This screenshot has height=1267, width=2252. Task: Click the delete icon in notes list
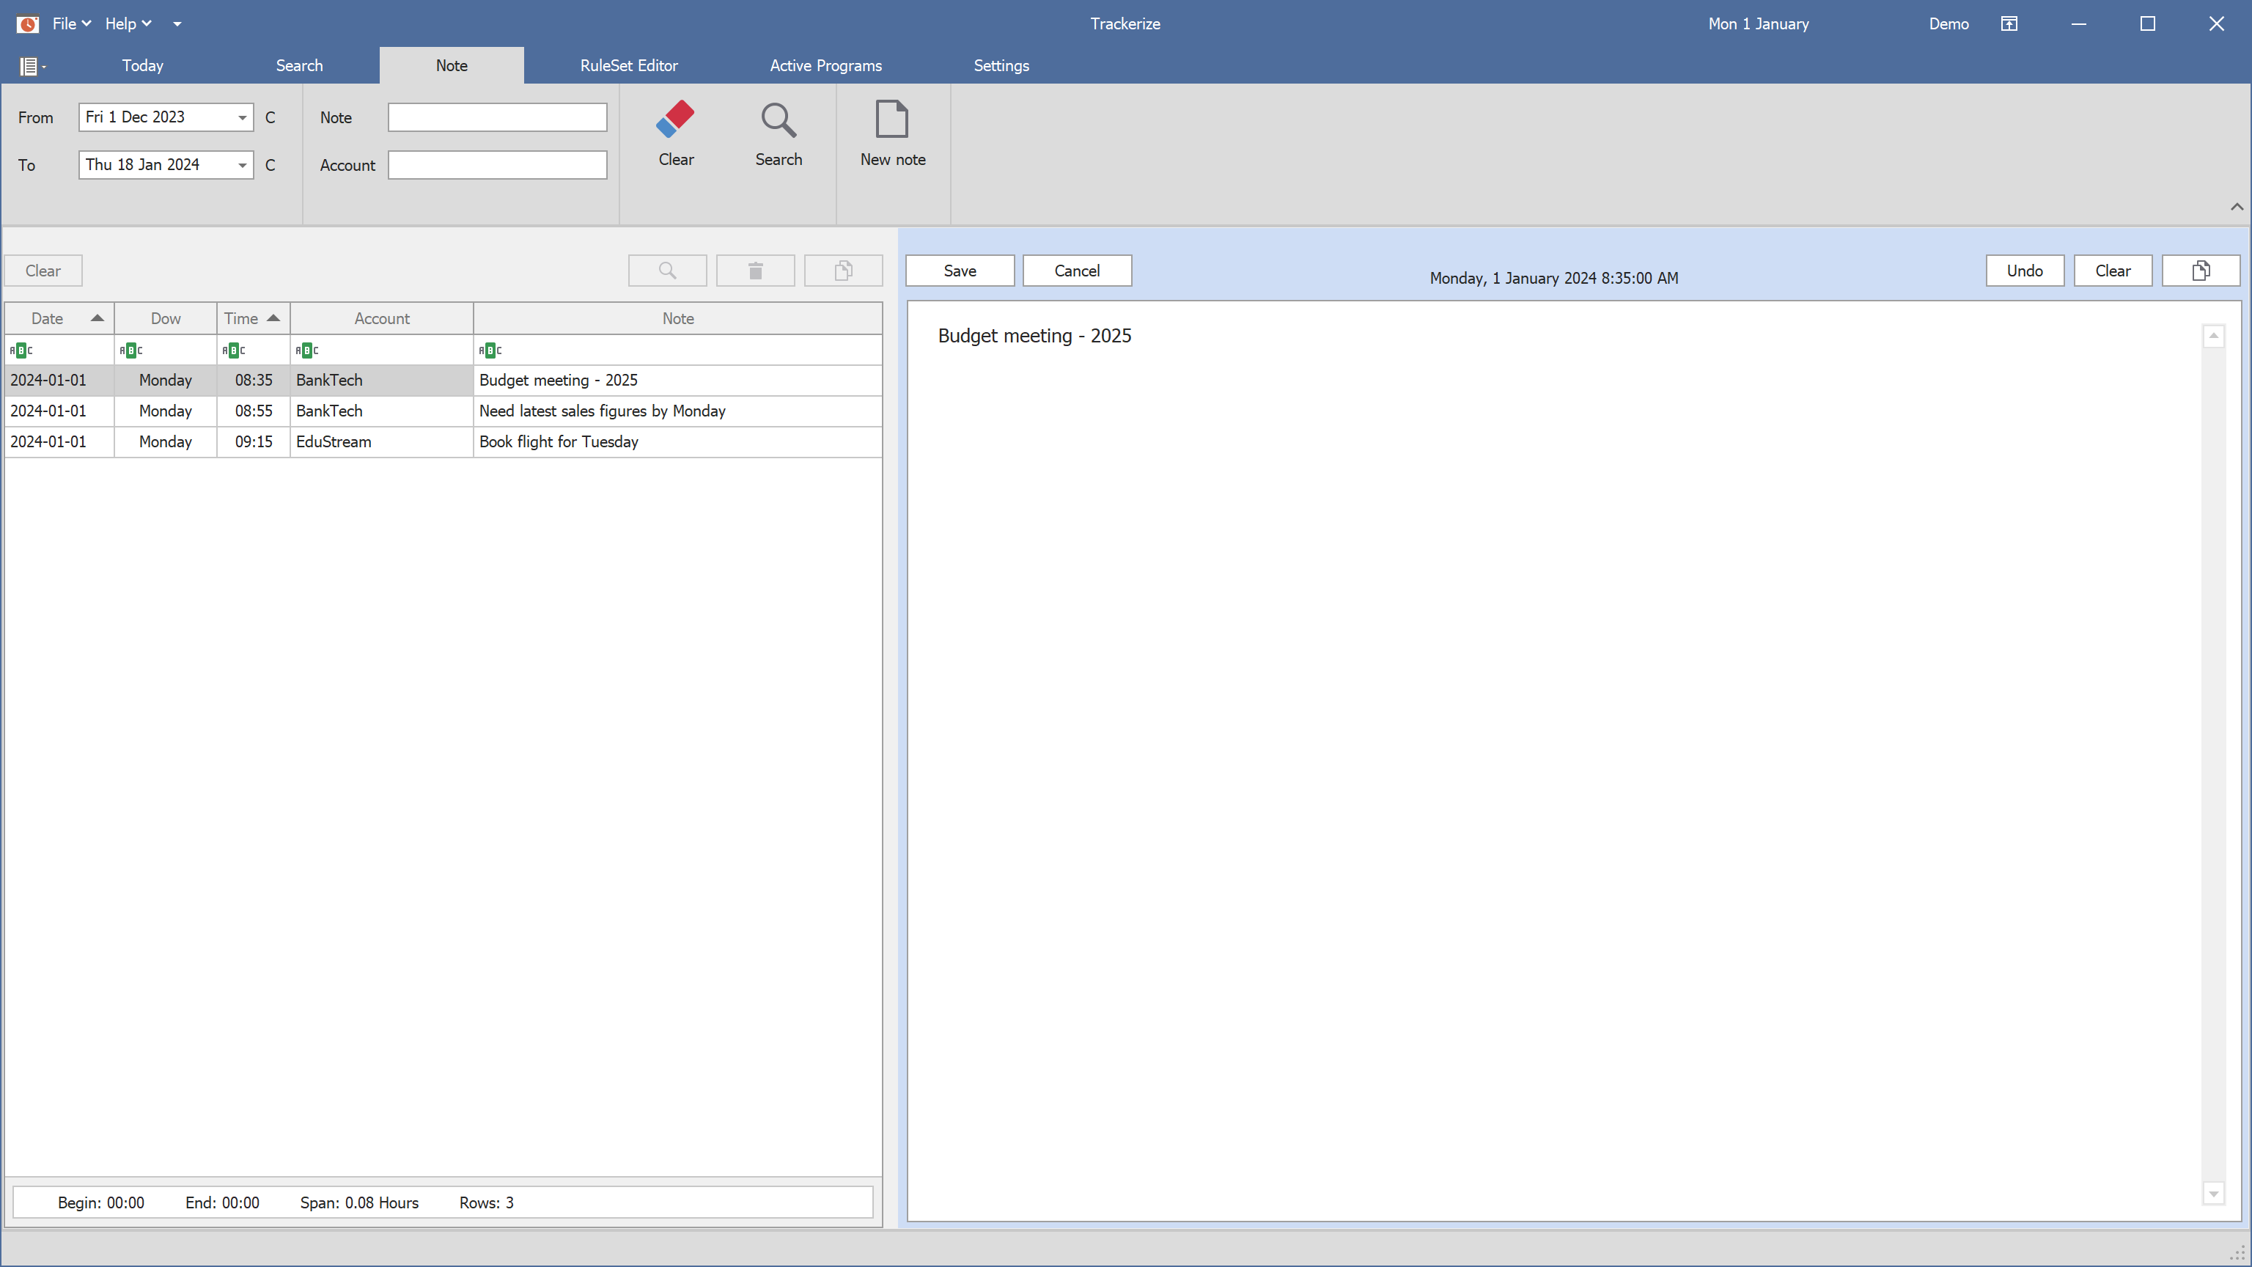pos(757,269)
